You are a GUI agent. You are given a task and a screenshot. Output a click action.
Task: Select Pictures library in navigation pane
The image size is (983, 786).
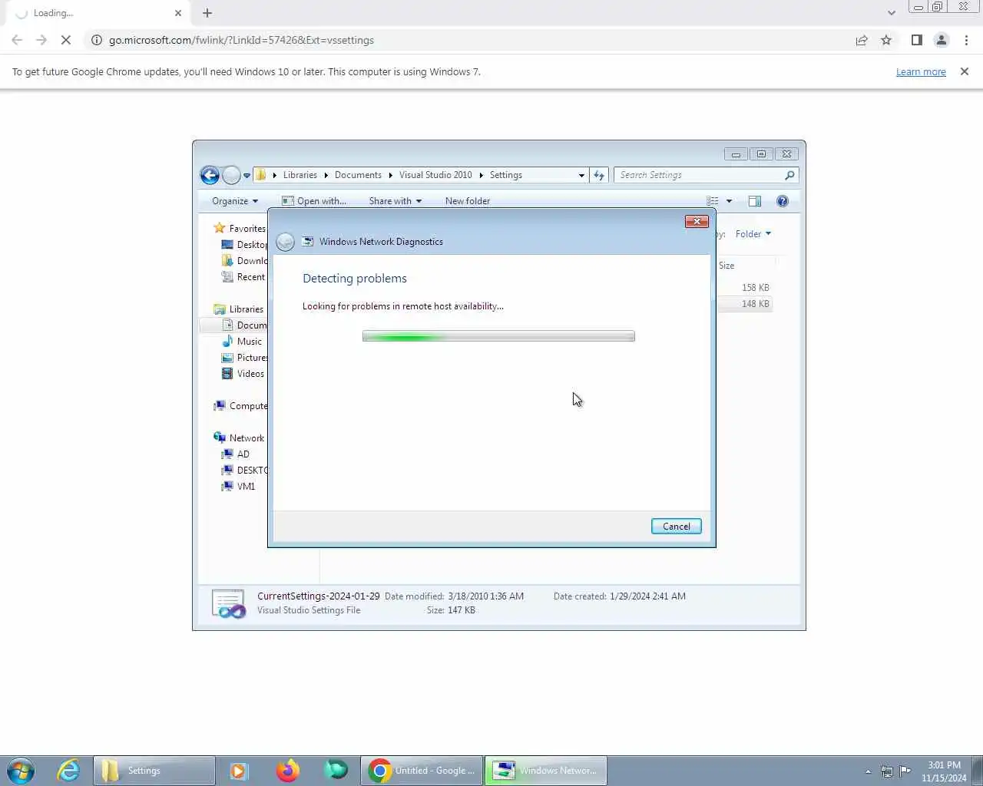click(x=244, y=358)
